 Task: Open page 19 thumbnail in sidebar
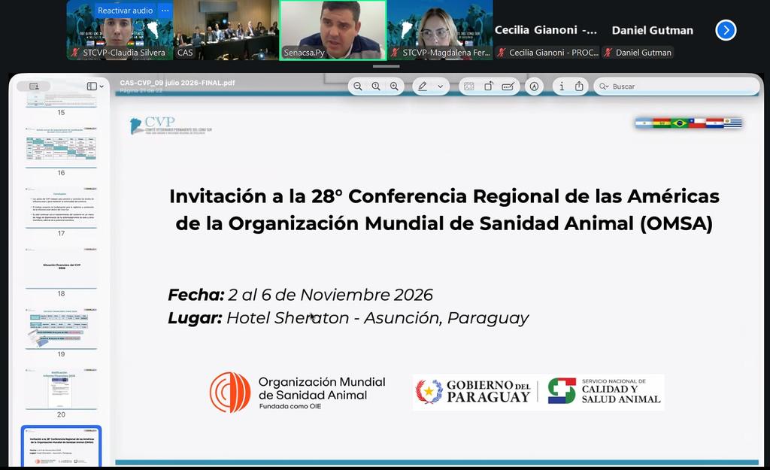point(61,328)
